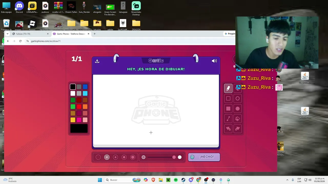
Task: Open the Este equipo desktop icon
Action: [6, 7]
